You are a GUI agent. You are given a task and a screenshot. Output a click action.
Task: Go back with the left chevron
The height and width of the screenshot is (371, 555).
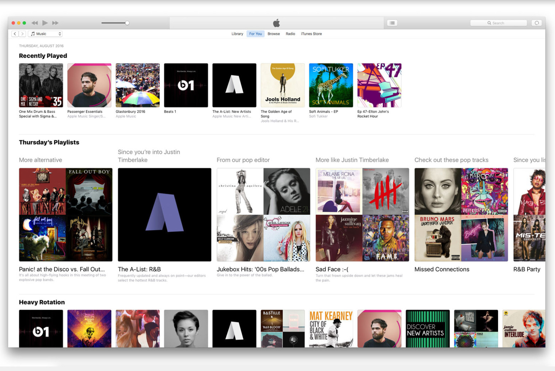click(15, 34)
